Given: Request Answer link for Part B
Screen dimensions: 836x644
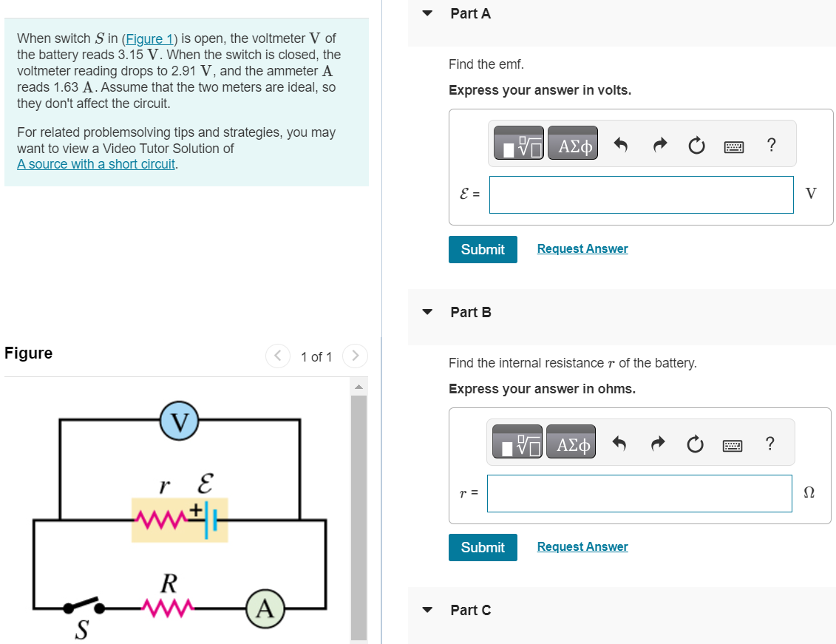Looking at the screenshot, I should point(582,546).
